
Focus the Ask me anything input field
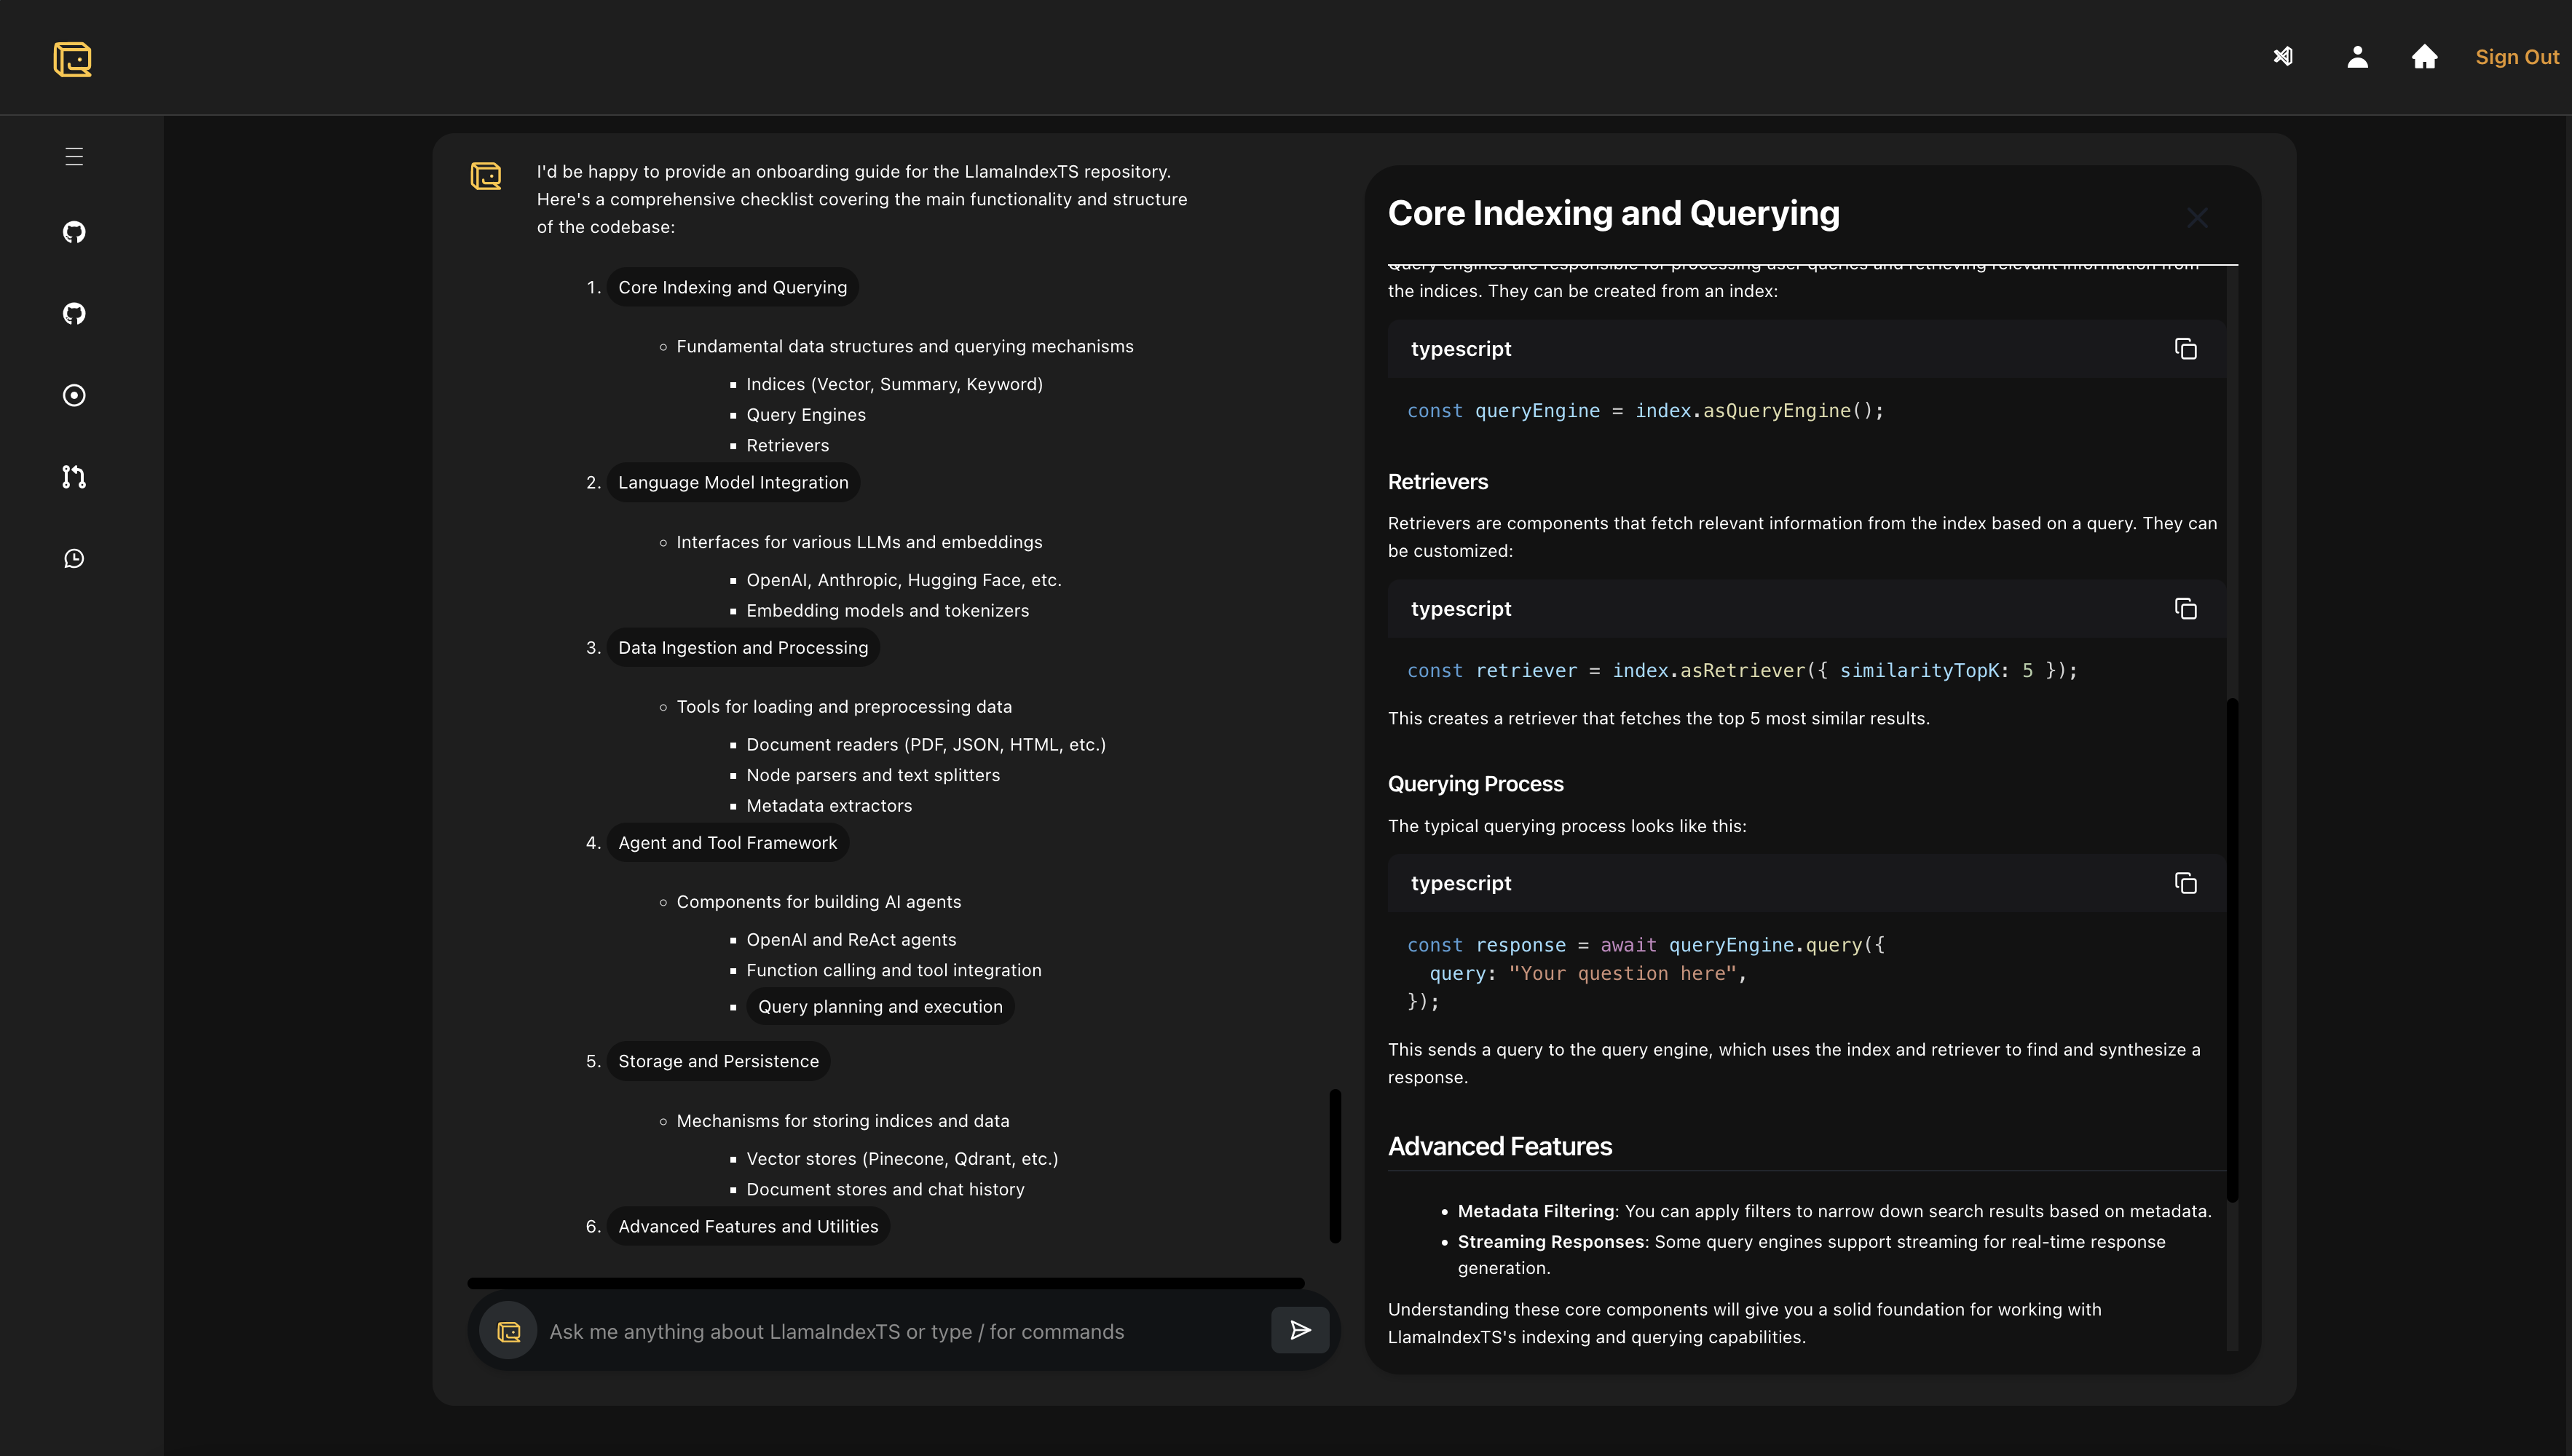905,1332
